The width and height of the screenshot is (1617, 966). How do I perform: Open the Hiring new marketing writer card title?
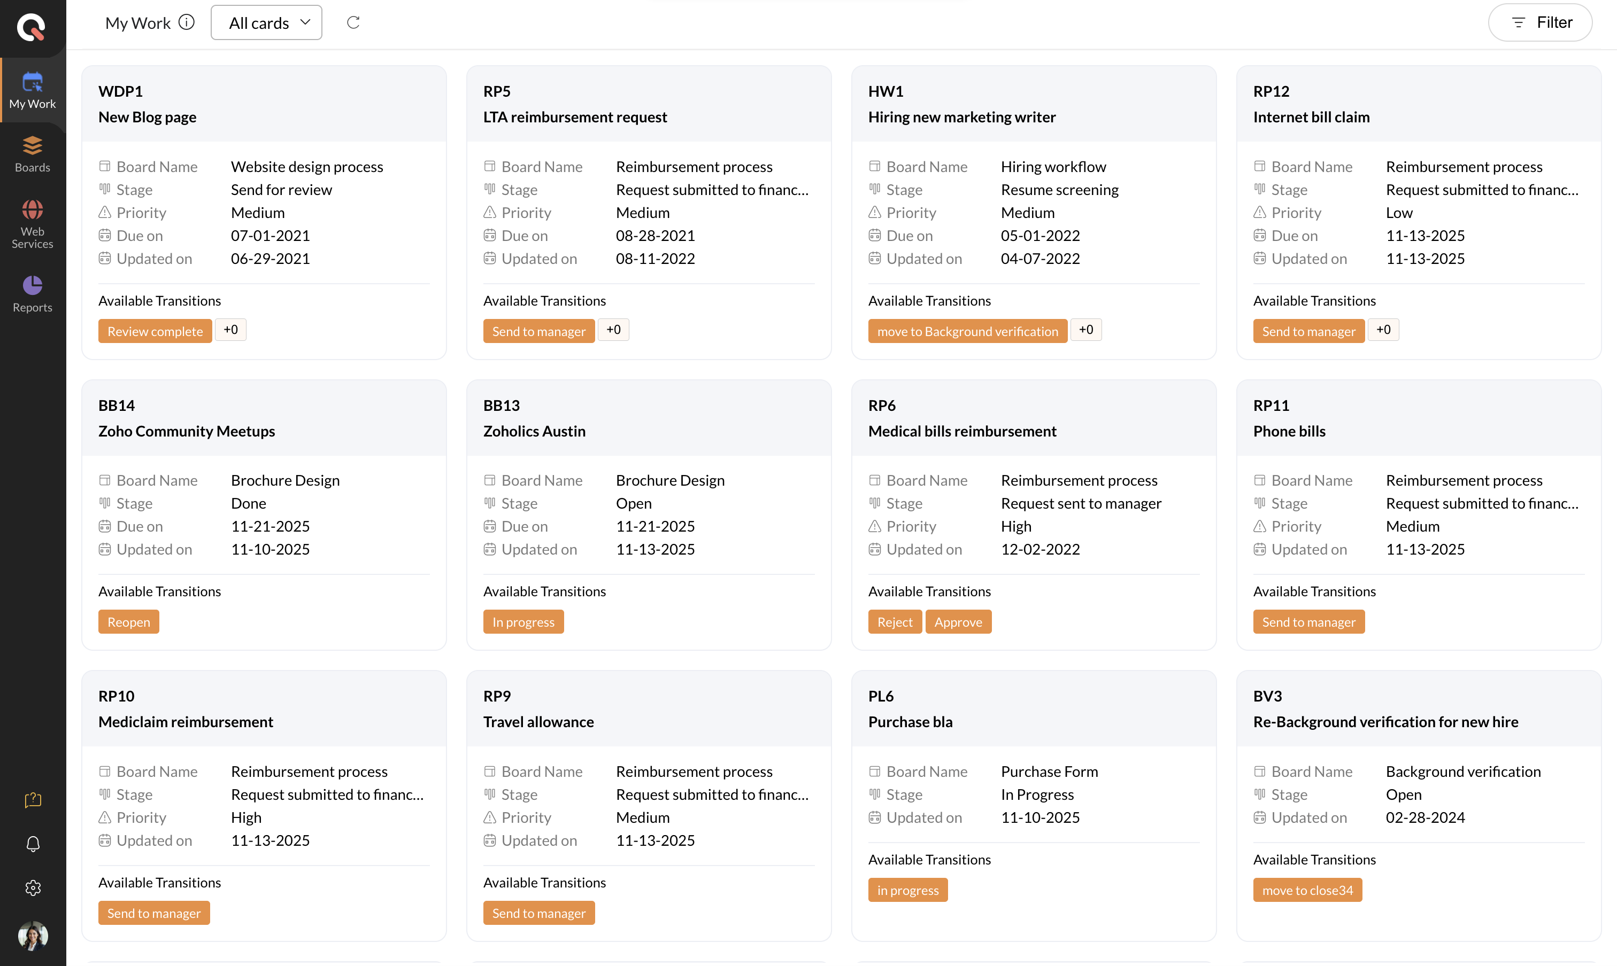(961, 117)
